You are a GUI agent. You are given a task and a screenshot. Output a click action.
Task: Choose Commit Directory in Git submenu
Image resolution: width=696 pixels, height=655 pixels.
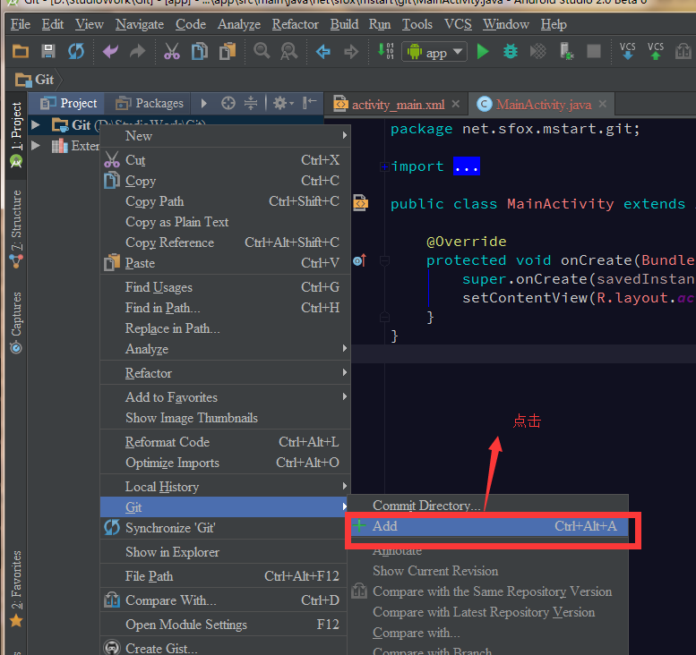[487, 506]
